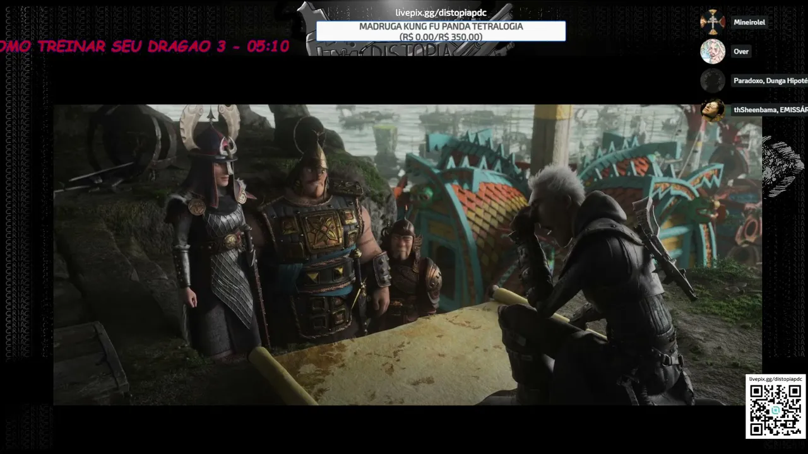Click the Mineirolel name label
The image size is (808, 454).
[749, 22]
